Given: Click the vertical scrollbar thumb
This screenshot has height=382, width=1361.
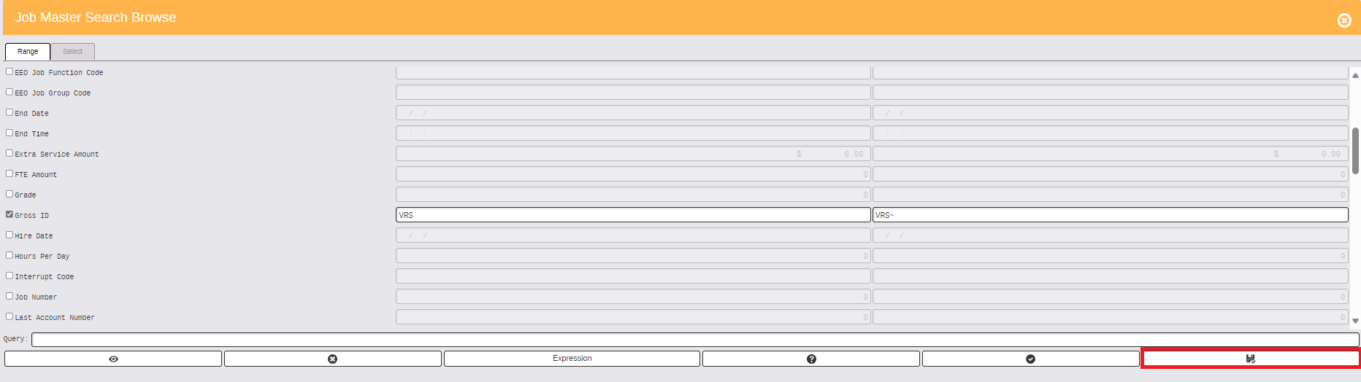Looking at the screenshot, I should [x=1355, y=151].
